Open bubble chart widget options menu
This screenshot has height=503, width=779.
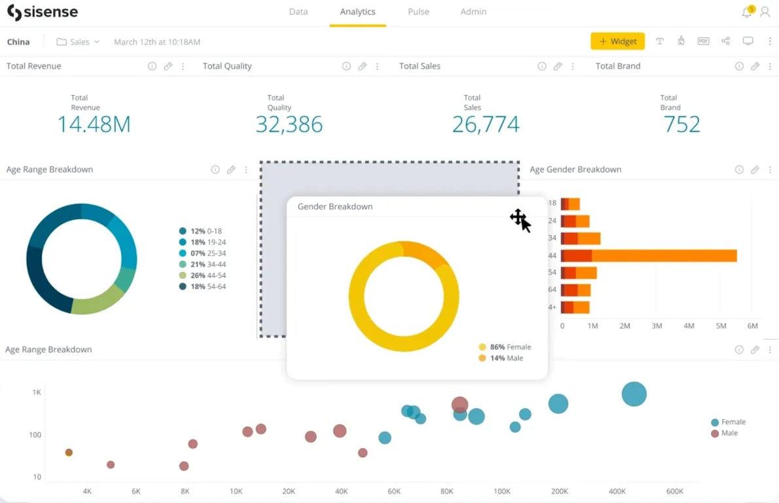770,350
